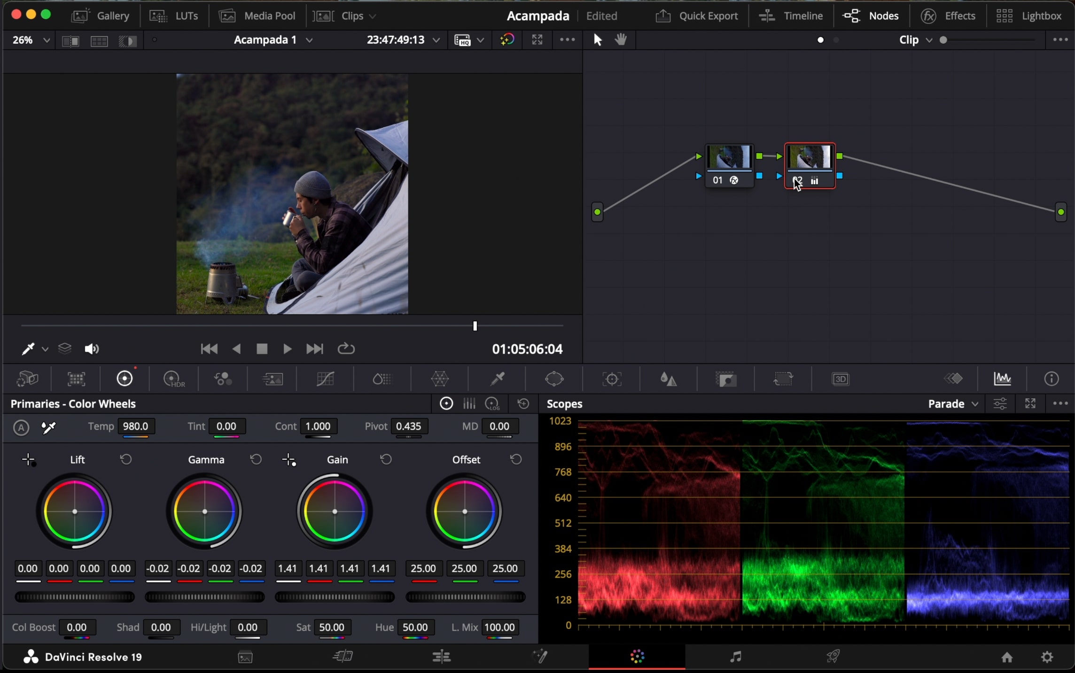Open the Blur palette icon
The image size is (1075, 673).
tap(668, 379)
